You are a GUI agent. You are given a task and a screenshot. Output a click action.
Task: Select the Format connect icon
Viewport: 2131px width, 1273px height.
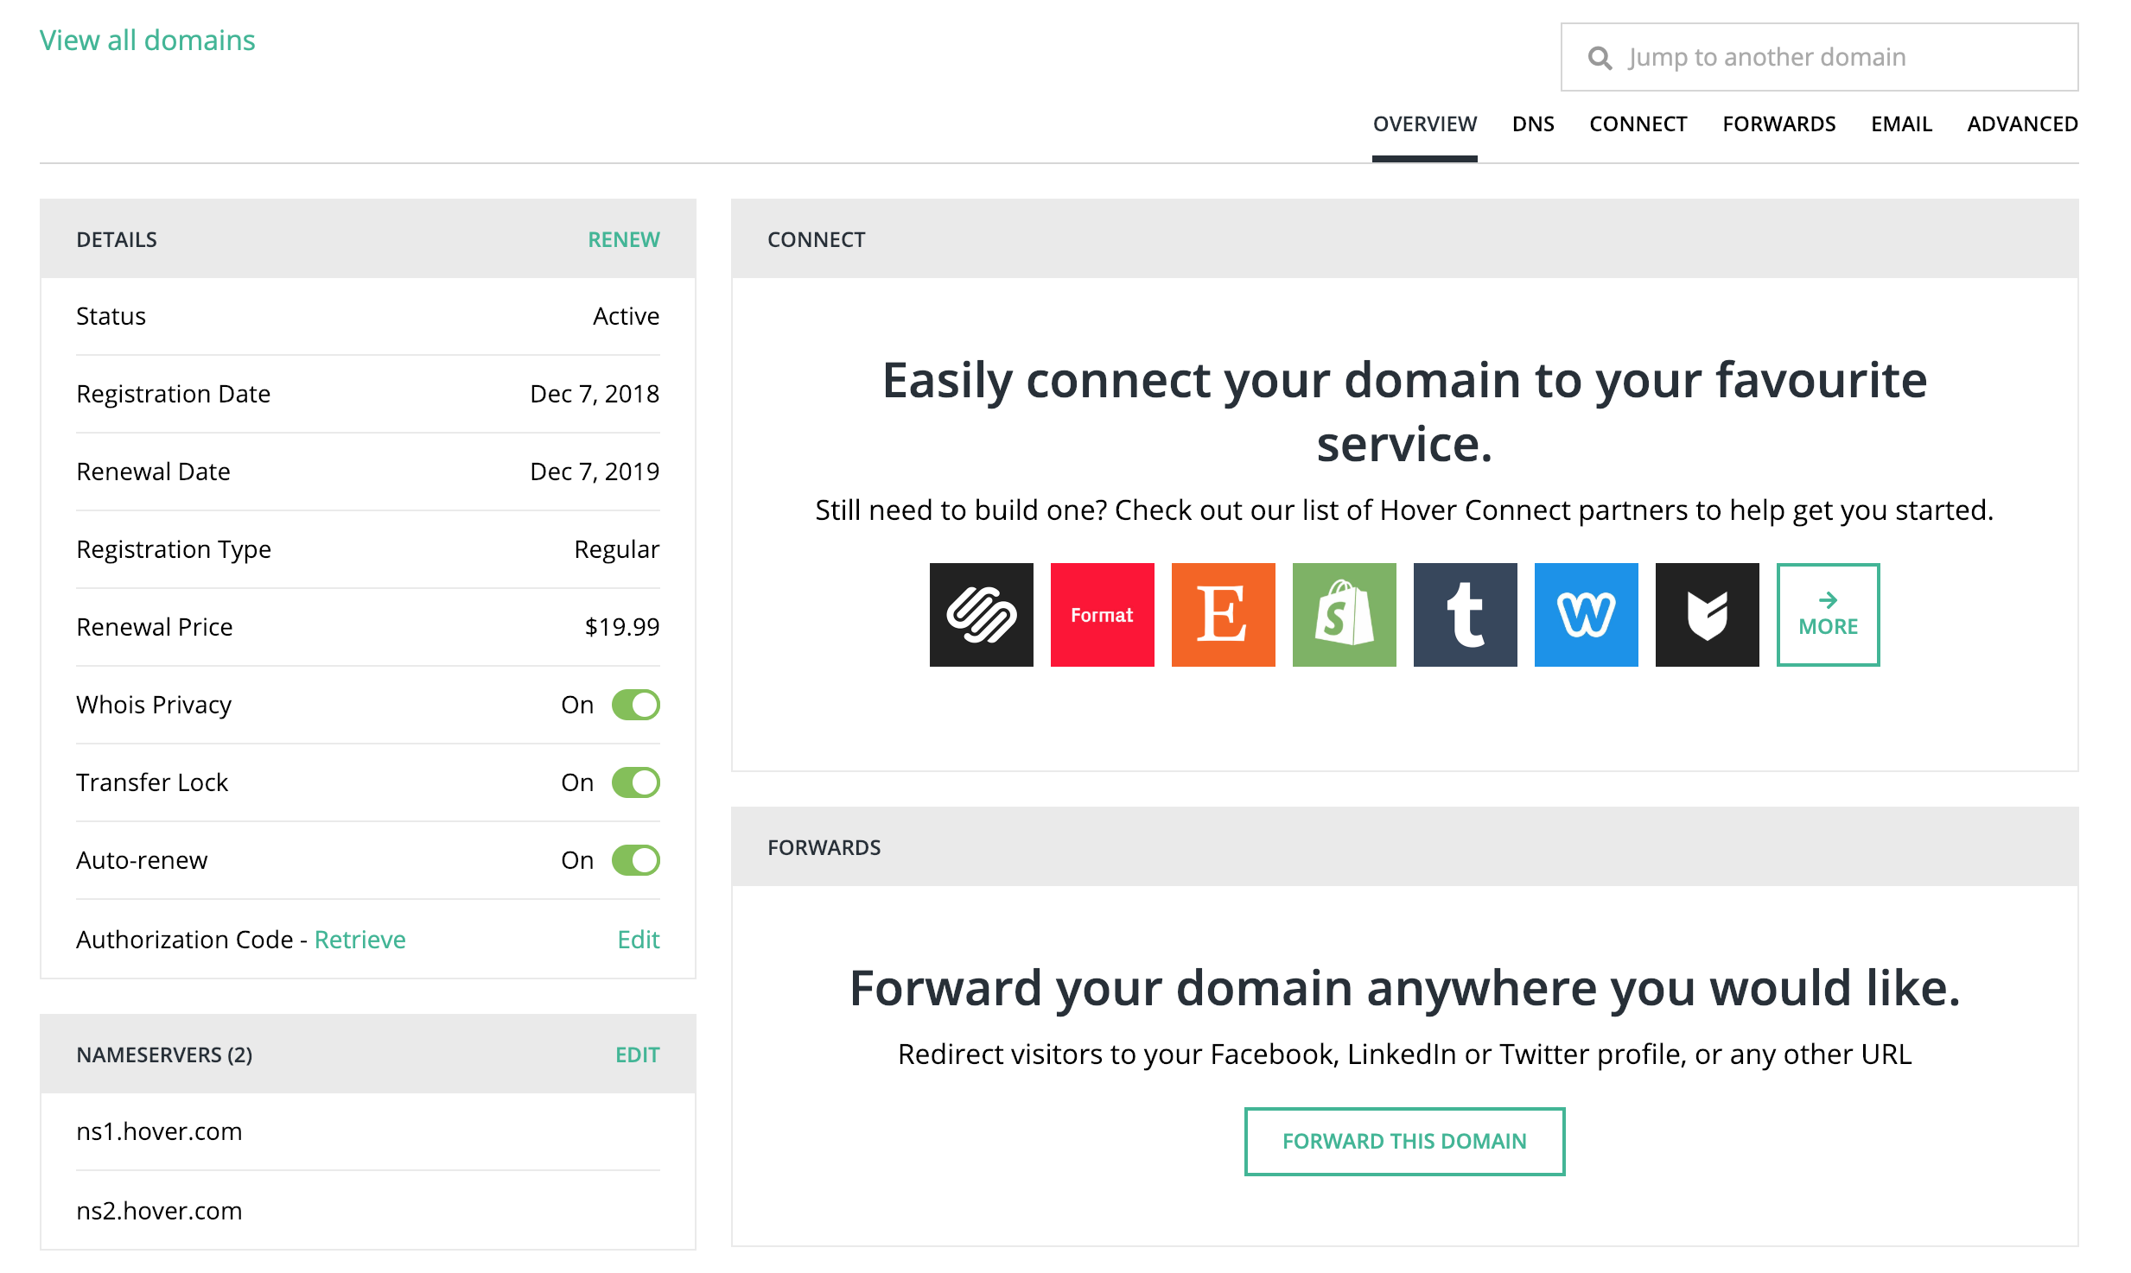click(x=1102, y=615)
